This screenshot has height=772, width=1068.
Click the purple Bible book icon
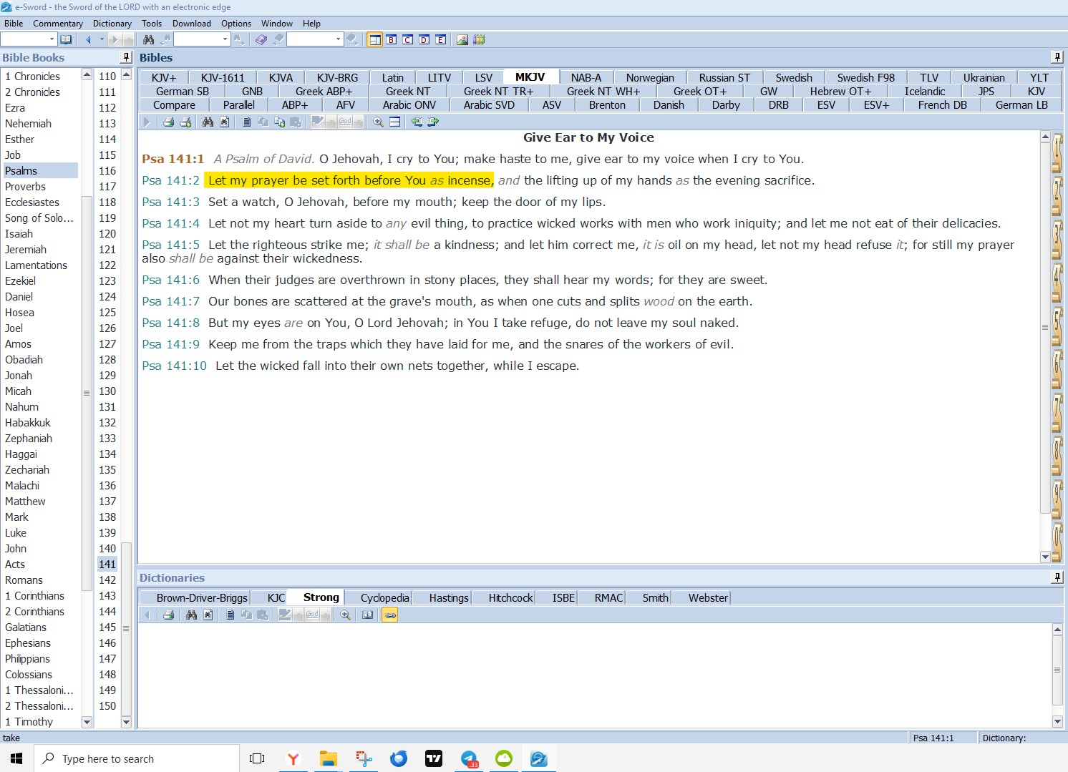[x=261, y=39]
